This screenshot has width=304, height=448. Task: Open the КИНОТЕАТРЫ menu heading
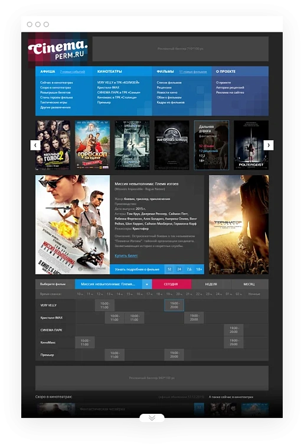pyautogui.click(x=110, y=71)
